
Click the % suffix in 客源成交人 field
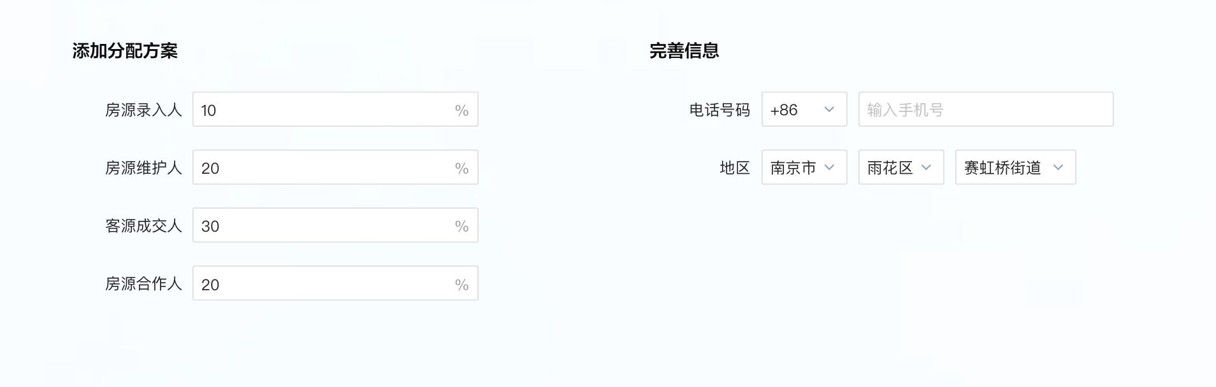[462, 226]
